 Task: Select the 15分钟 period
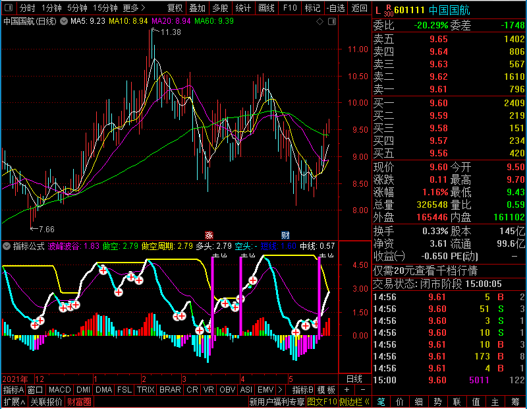click(105, 8)
